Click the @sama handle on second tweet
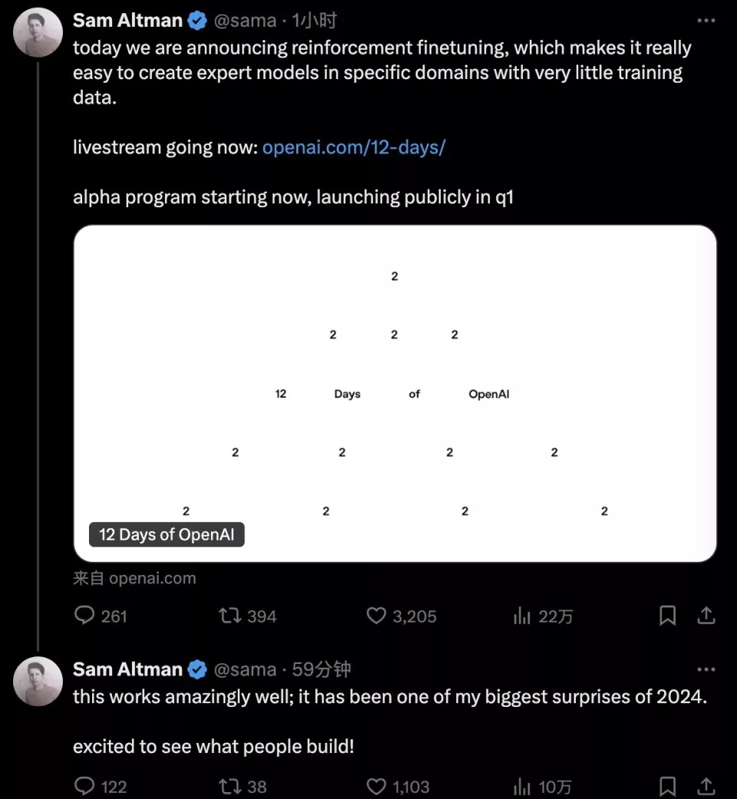Viewport: 737px width, 799px height. [x=244, y=669]
